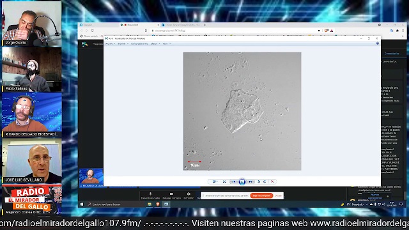Open Windows taskbar search box

click(x=115, y=204)
